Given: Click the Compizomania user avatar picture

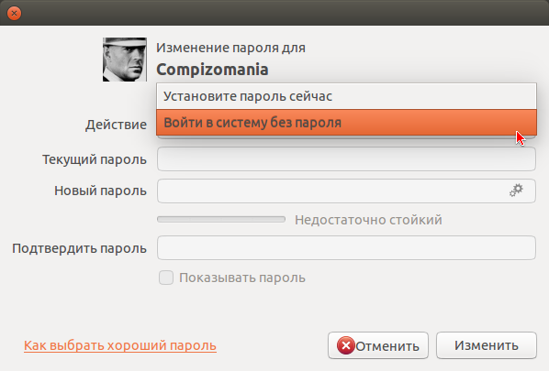Looking at the screenshot, I should click(x=125, y=60).
